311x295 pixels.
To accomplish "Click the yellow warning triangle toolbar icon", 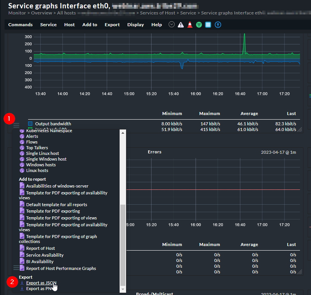I will pos(181,25).
